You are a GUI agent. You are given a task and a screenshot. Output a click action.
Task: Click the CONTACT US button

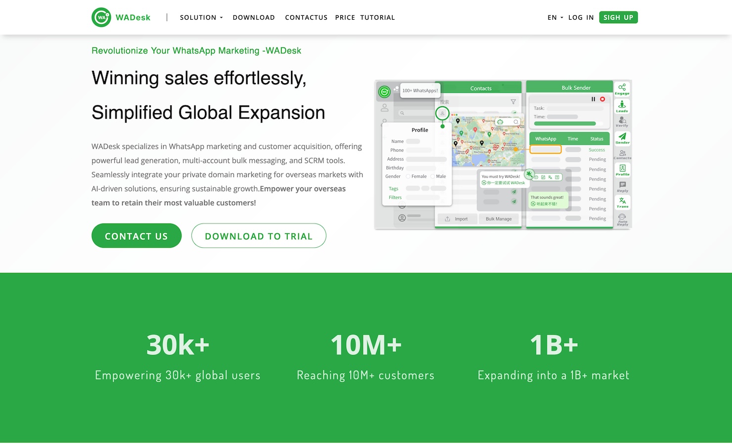(137, 236)
